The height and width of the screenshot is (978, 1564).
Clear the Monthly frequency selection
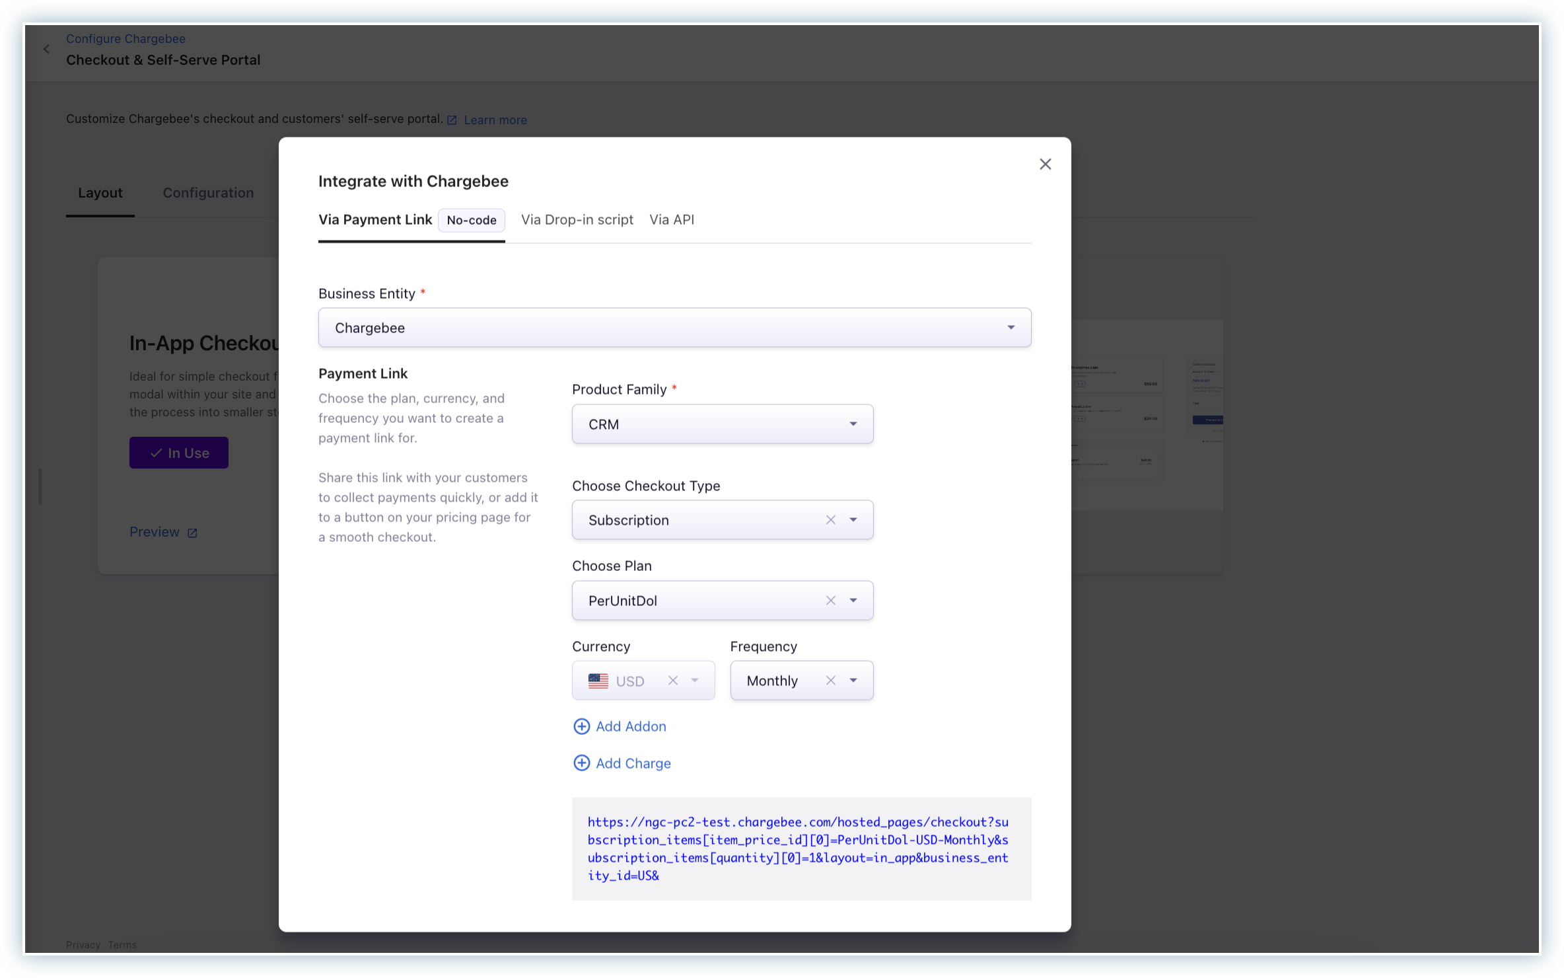[830, 681]
